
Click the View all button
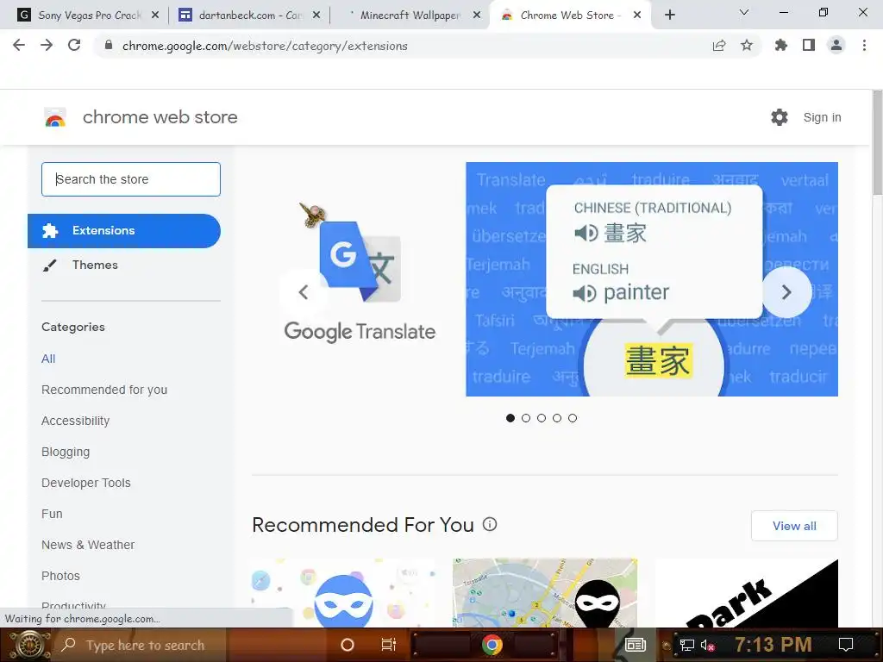[x=794, y=526]
